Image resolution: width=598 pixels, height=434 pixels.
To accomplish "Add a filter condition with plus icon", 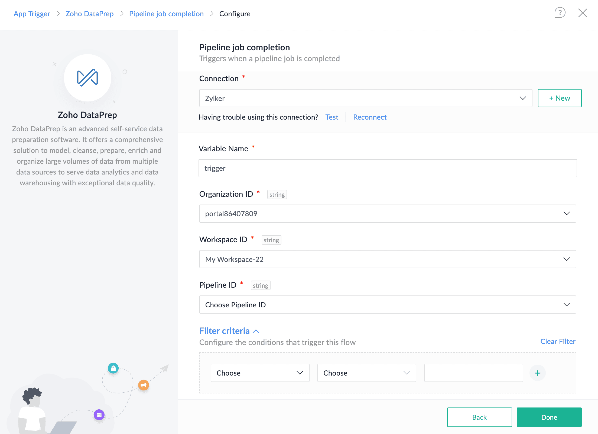I will (x=537, y=373).
